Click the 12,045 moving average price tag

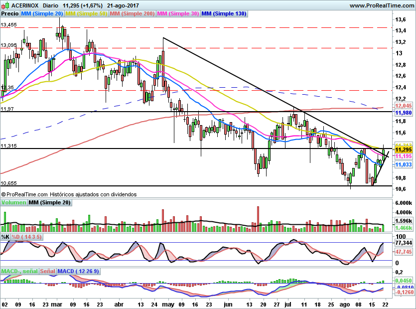[403, 106]
